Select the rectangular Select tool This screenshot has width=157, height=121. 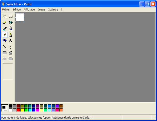(11, 16)
